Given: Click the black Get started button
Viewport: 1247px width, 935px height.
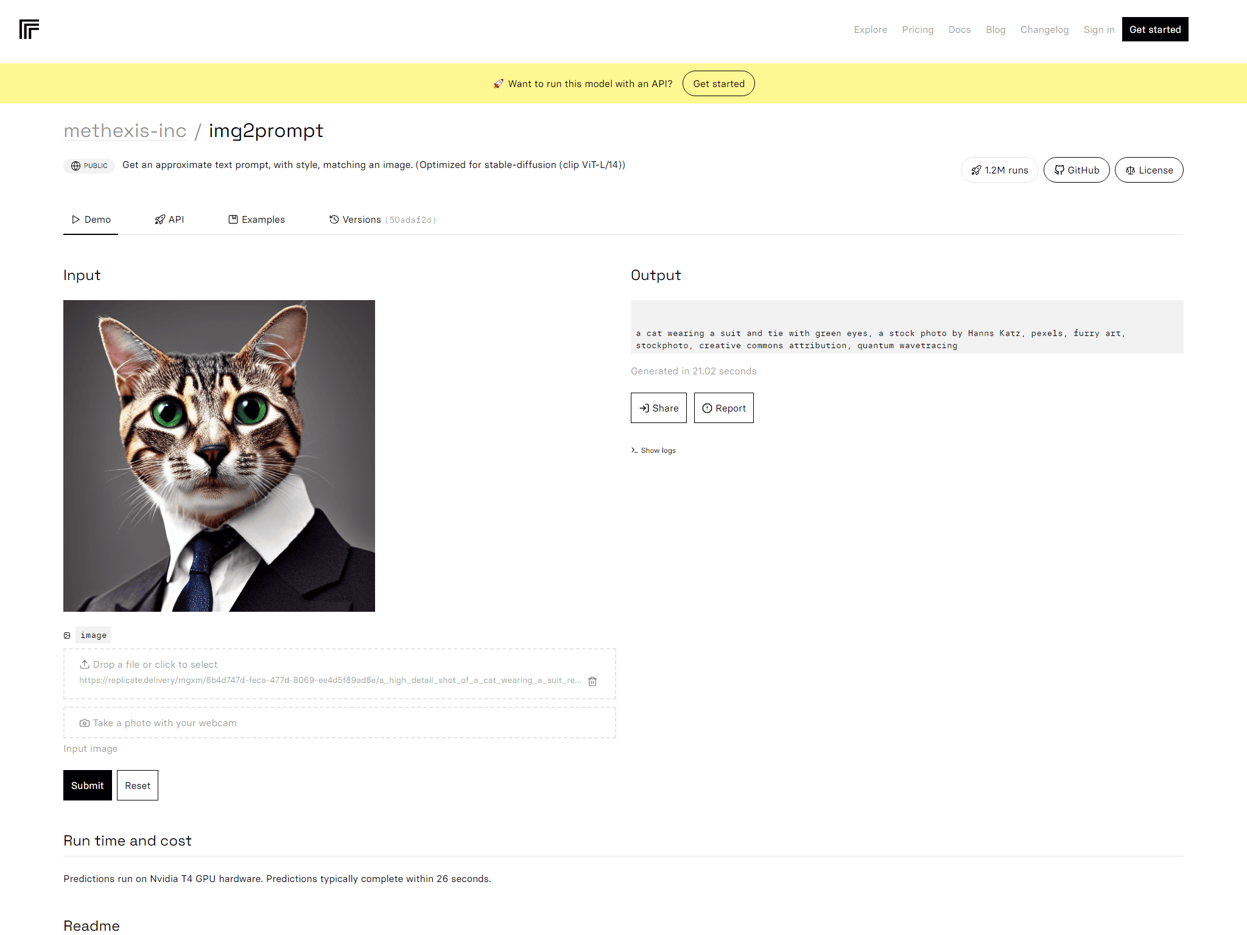Looking at the screenshot, I should coord(1155,29).
